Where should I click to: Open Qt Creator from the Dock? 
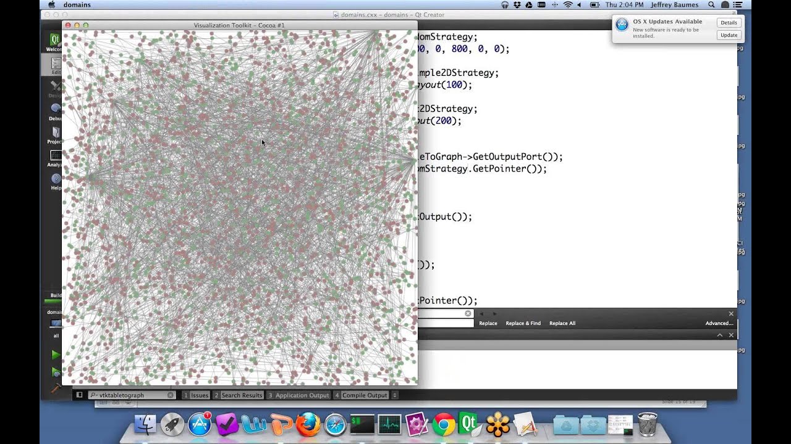470,424
